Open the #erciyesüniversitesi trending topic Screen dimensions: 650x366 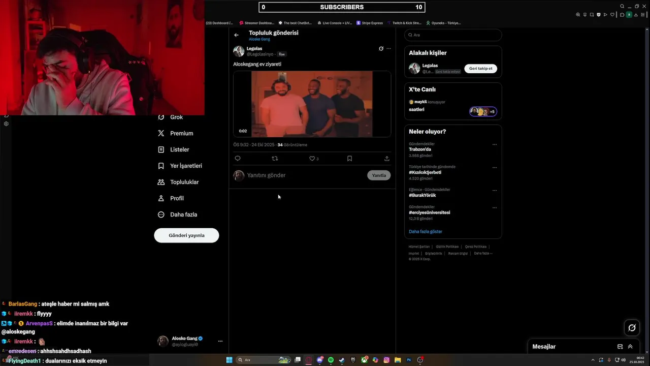[x=430, y=212]
